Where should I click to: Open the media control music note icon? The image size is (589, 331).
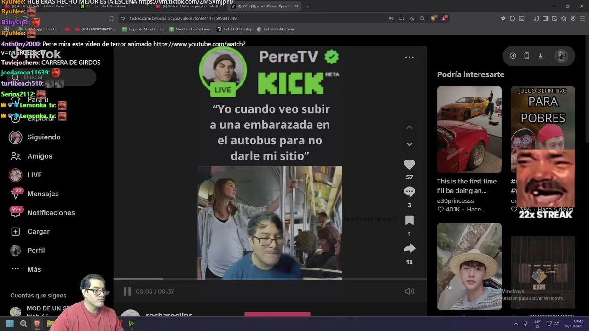pyautogui.click(x=536, y=18)
